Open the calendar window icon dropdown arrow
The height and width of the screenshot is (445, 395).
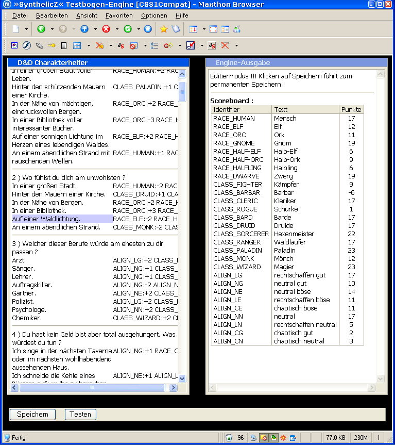pyautogui.click(x=89, y=45)
